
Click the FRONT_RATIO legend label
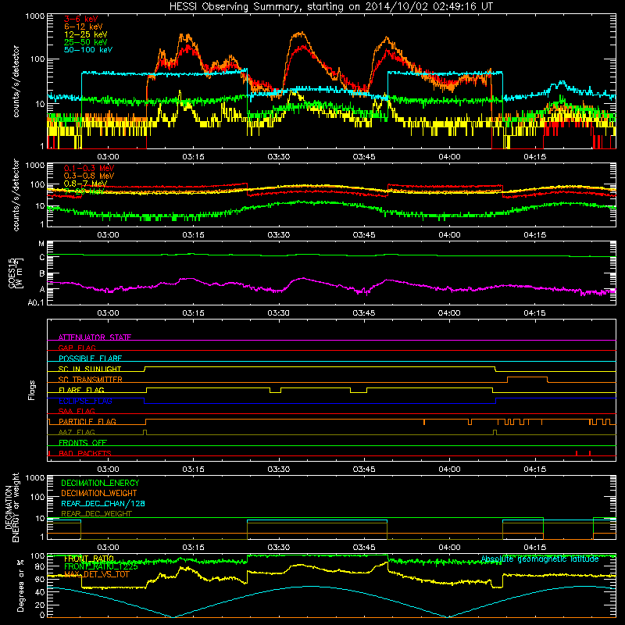[x=89, y=559]
